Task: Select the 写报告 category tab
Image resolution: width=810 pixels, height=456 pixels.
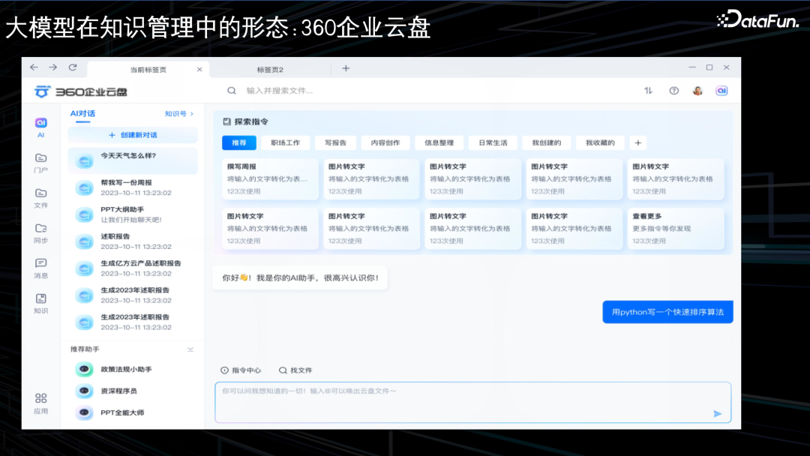Action: [334, 142]
